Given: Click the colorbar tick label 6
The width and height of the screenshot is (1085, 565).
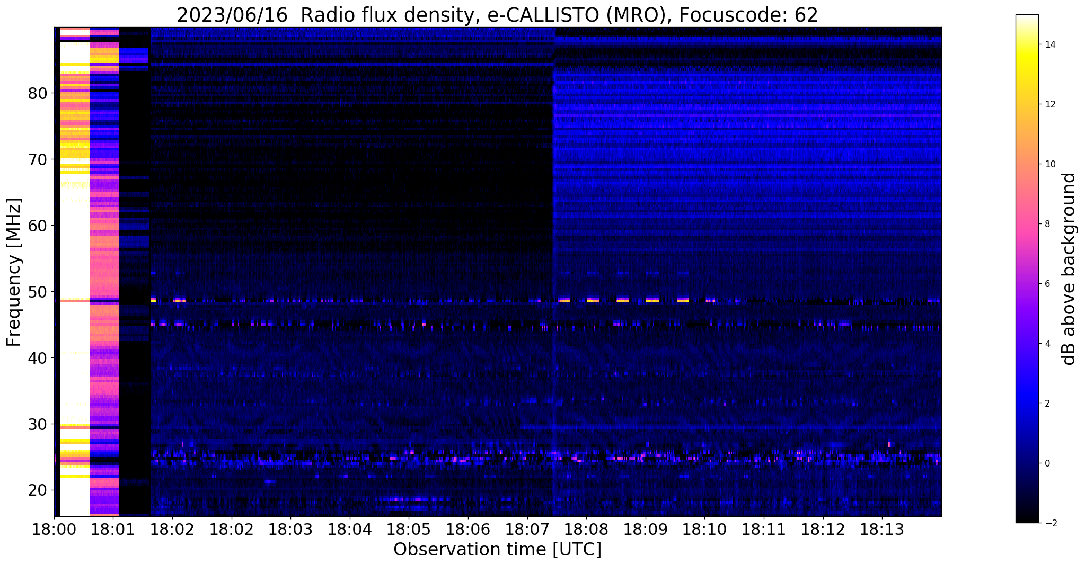Looking at the screenshot, I should 1047,284.
